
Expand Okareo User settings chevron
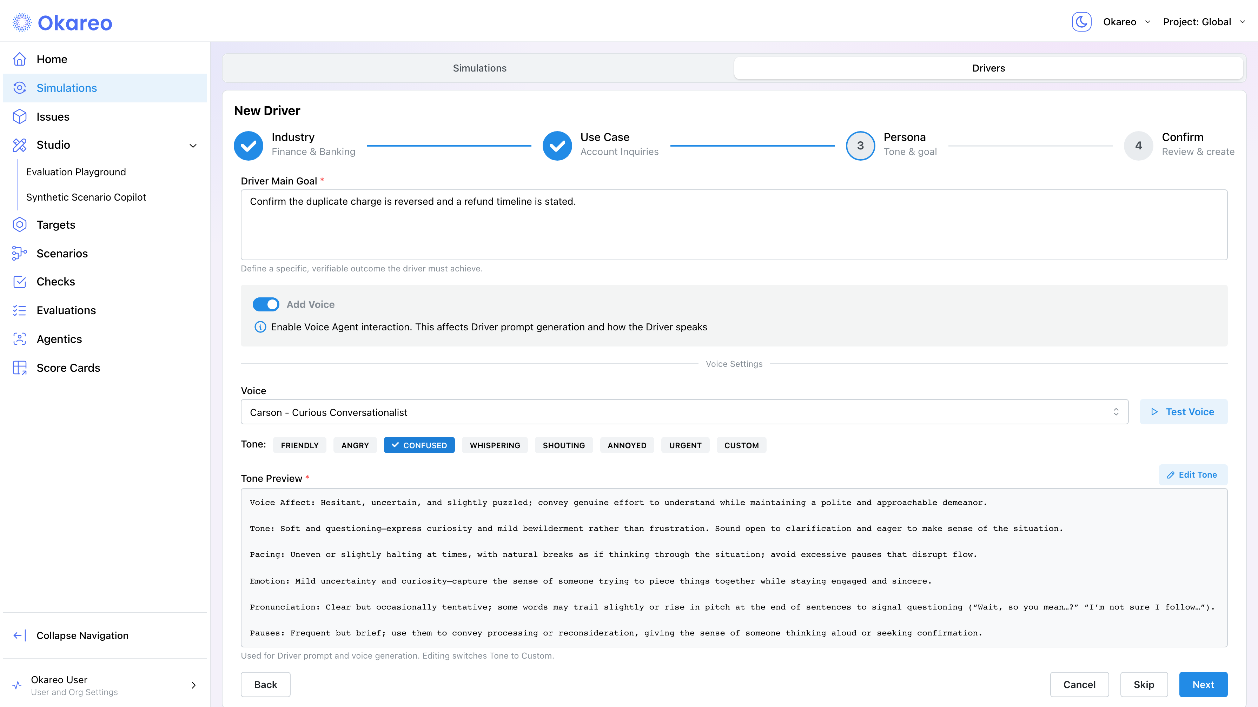[193, 685]
